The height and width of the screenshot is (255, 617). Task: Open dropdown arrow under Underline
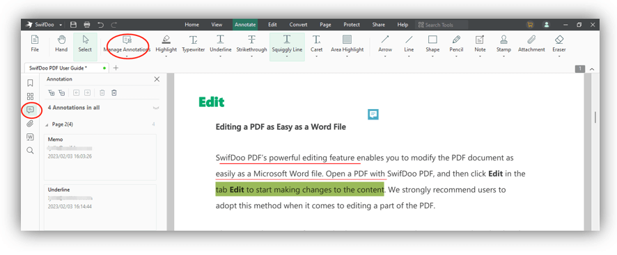(x=220, y=56)
